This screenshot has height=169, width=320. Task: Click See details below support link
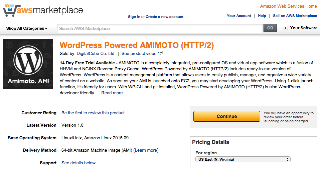78,163
